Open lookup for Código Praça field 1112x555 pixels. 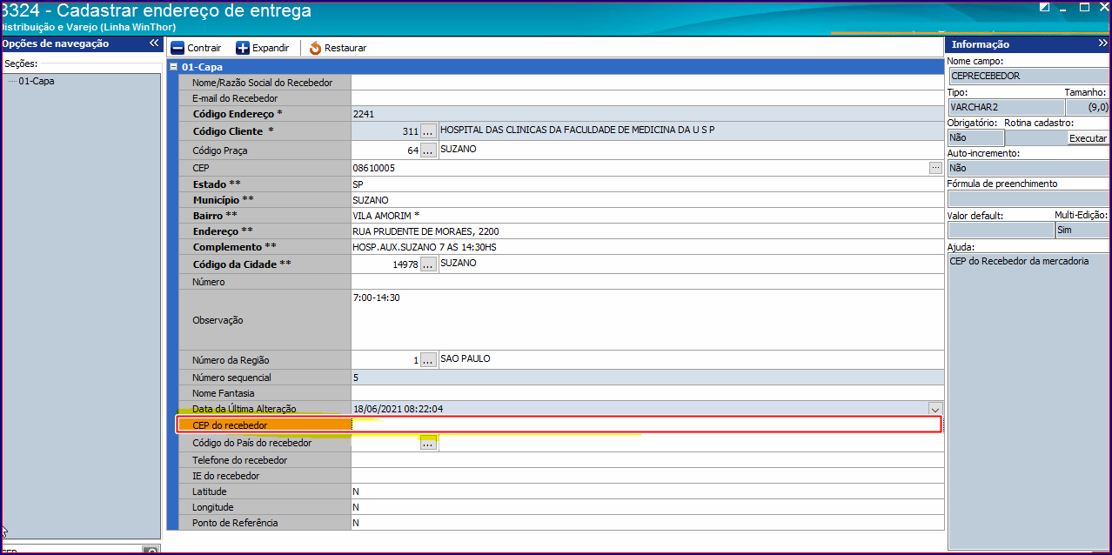[428, 150]
